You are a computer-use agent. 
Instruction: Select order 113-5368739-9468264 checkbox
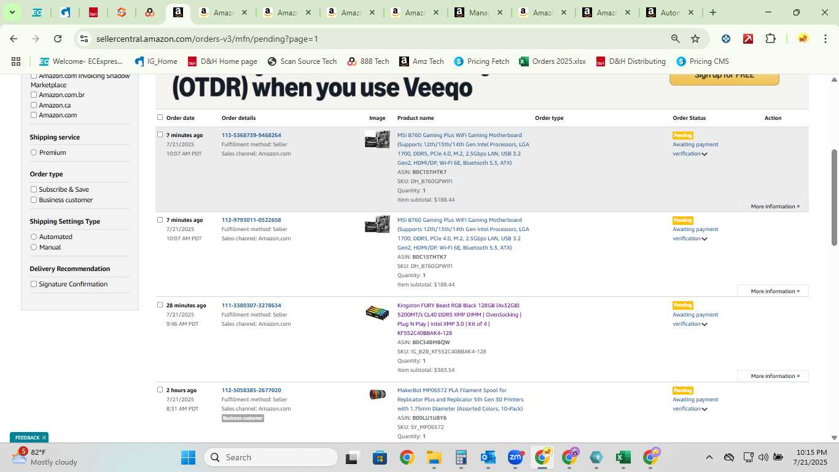pyautogui.click(x=160, y=135)
